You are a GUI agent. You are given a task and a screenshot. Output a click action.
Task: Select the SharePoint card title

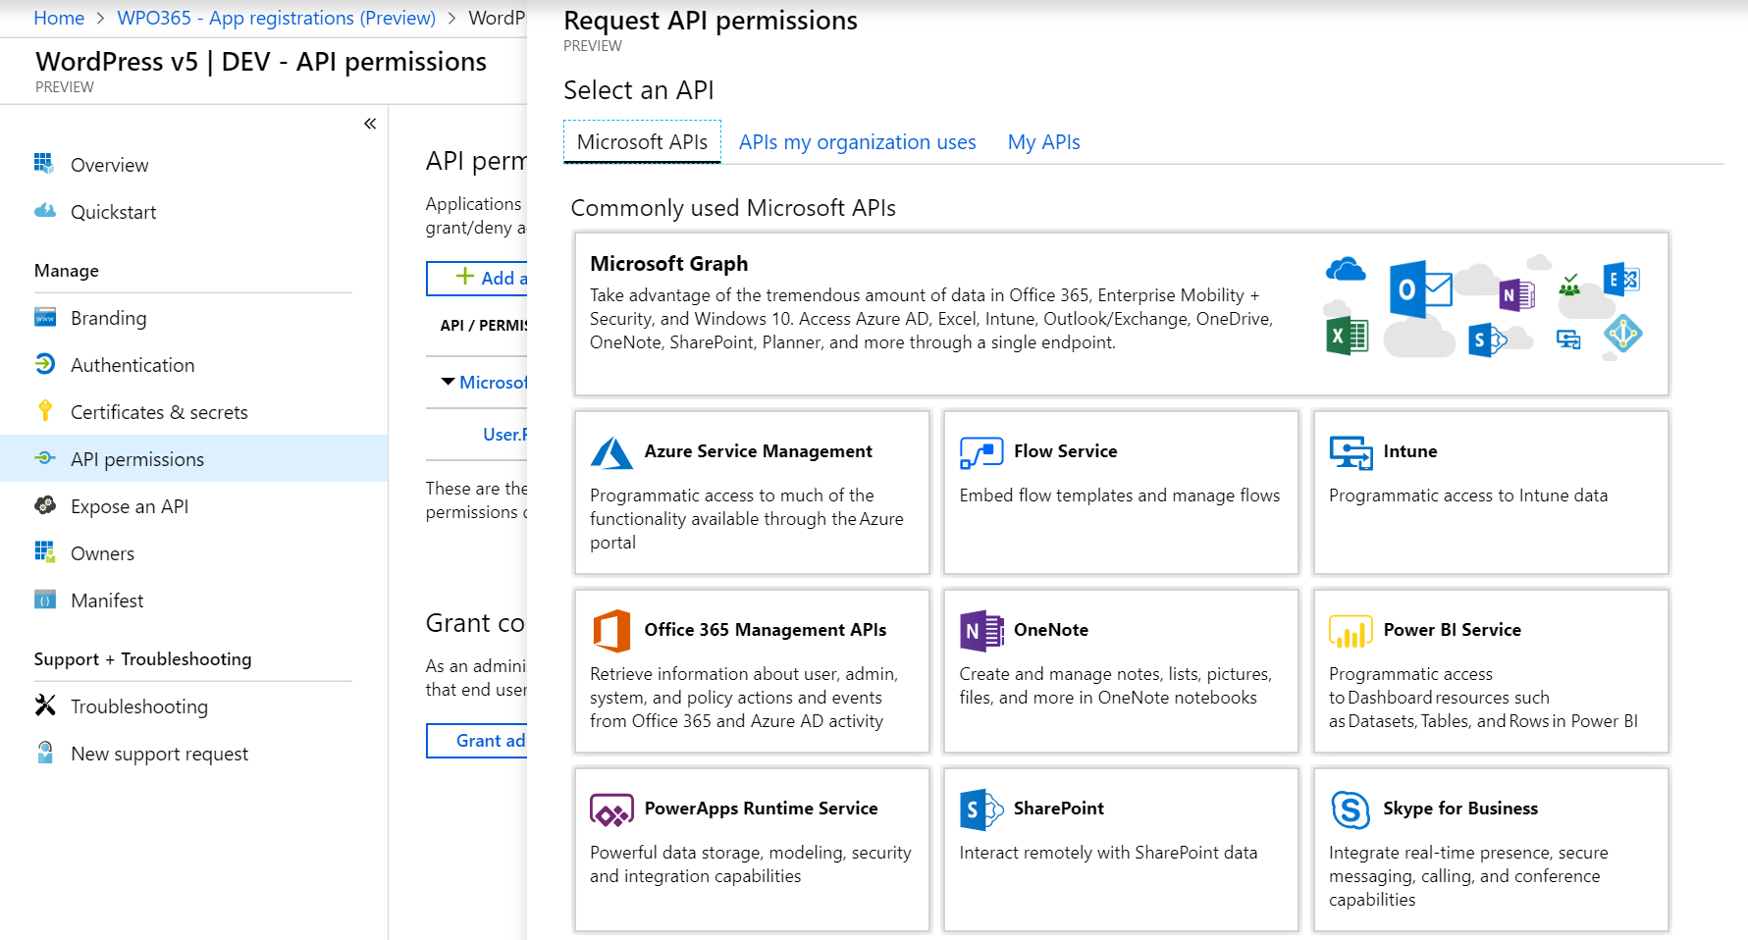[1058, 809]
